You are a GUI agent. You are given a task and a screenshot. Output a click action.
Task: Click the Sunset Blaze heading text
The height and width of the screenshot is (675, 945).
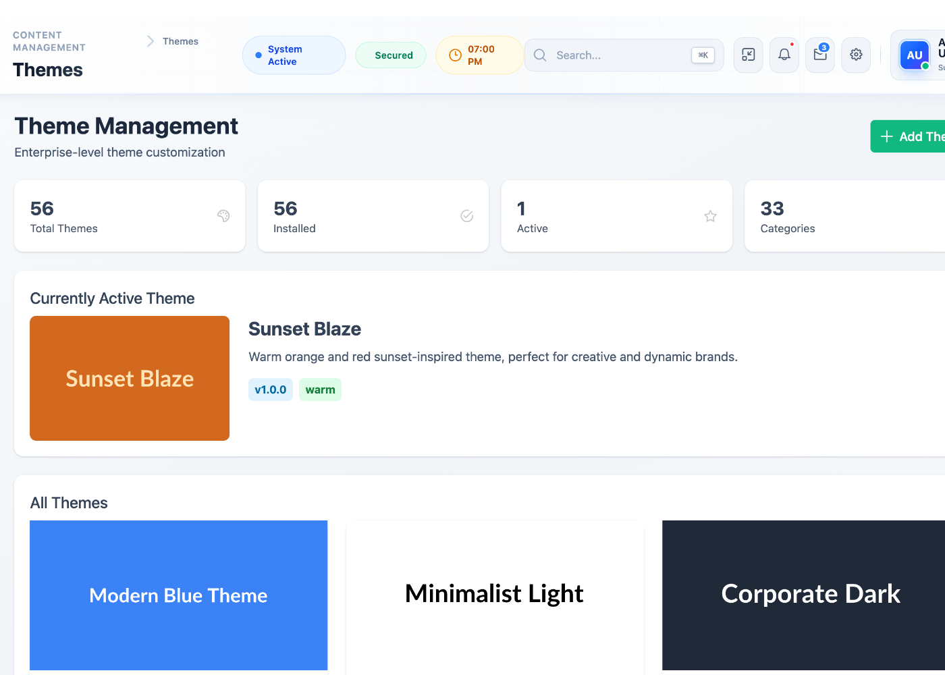(x=304, y=329)
